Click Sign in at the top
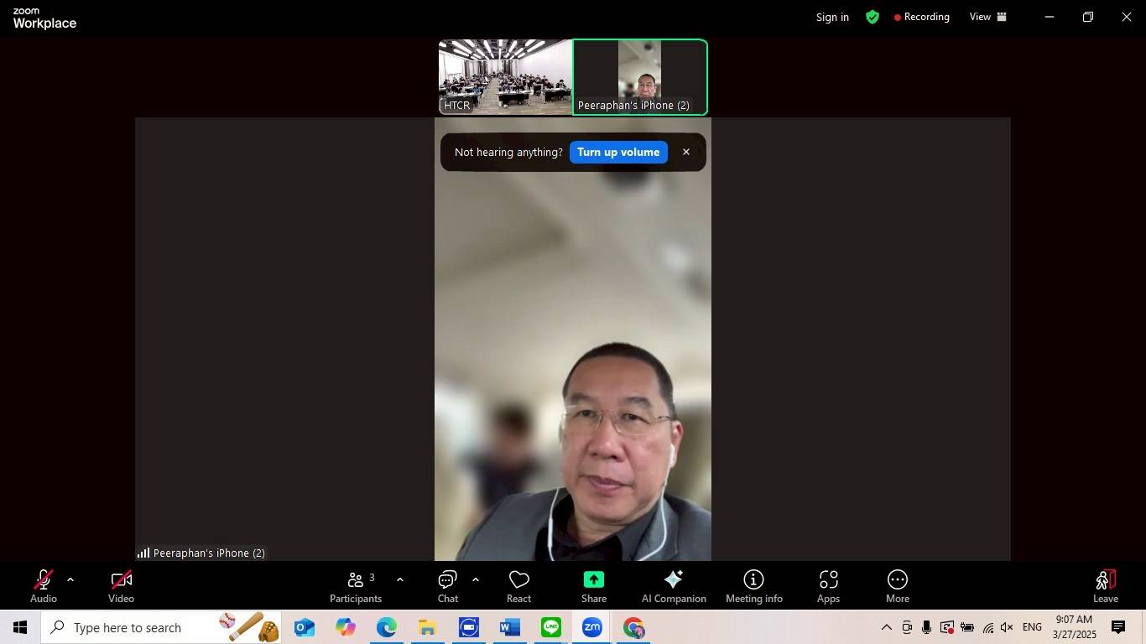 pyautogui.click(x=832, y=17)
